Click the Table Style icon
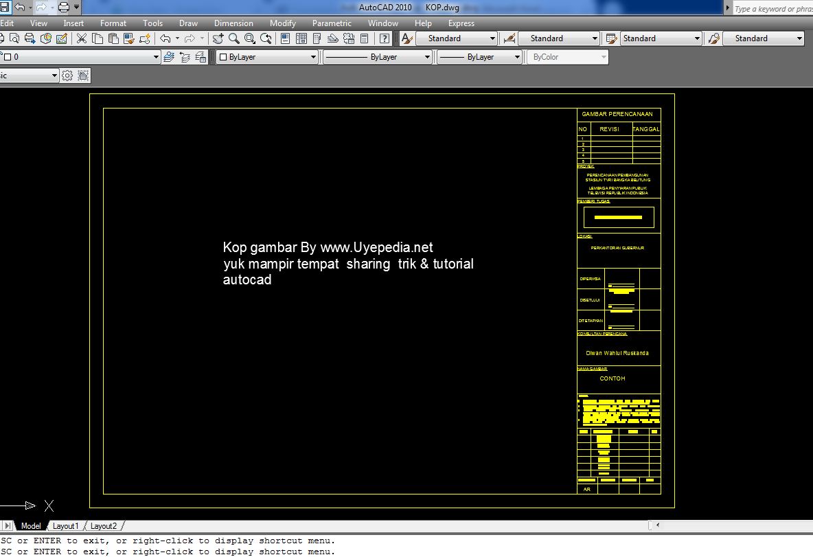Viewport: 813px width, 557px height. pyautogui.click(x=611, y=38)
